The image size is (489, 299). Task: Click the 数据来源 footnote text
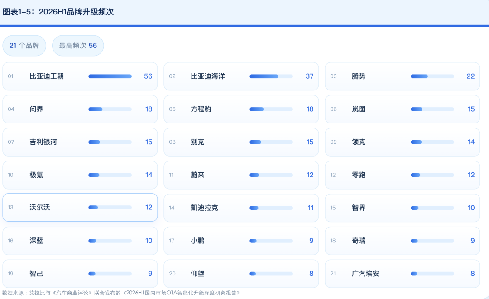click(x=121, y=293)
